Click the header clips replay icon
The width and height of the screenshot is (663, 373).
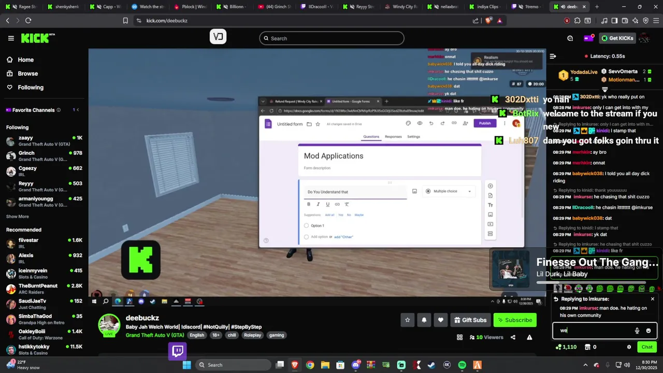[x=570, y=38]
